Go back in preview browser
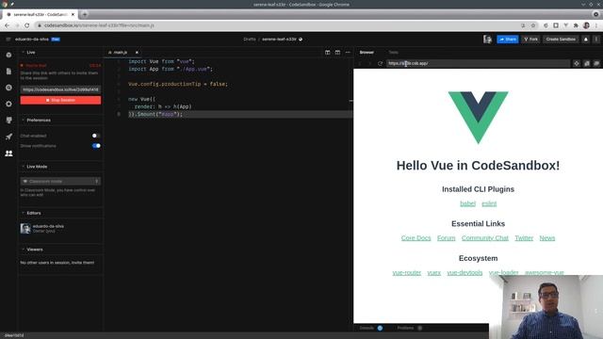Screen dimensions: 603x339 pos(360,63)
